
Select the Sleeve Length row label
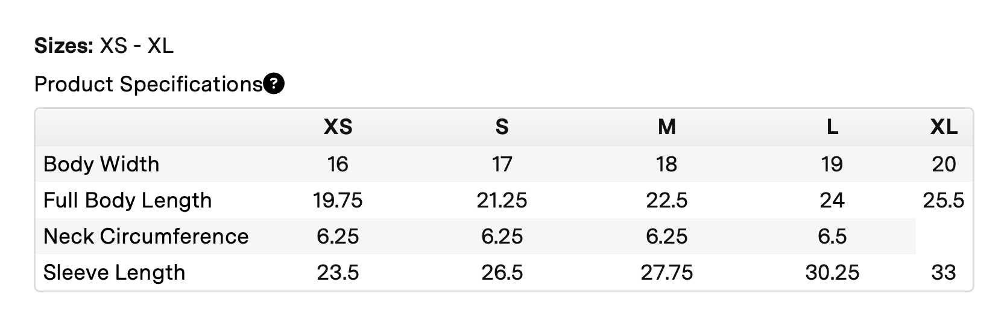114,272
